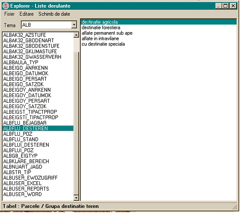This screenshot has height=213, width=240.
Task: Open the Schimb de date menu
Action: pyautogui.click(x=54, y=14)
